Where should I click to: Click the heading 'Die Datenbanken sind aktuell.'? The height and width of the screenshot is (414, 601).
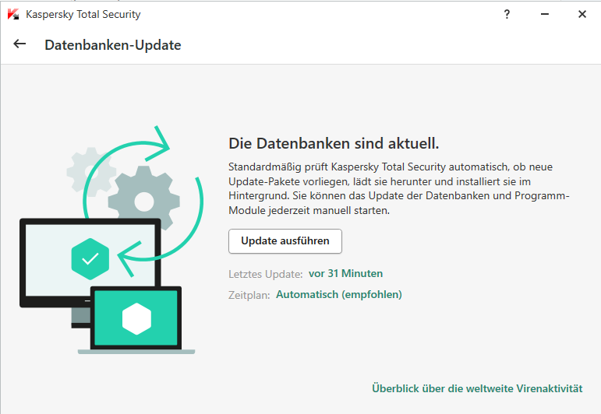tap(334, 143)
